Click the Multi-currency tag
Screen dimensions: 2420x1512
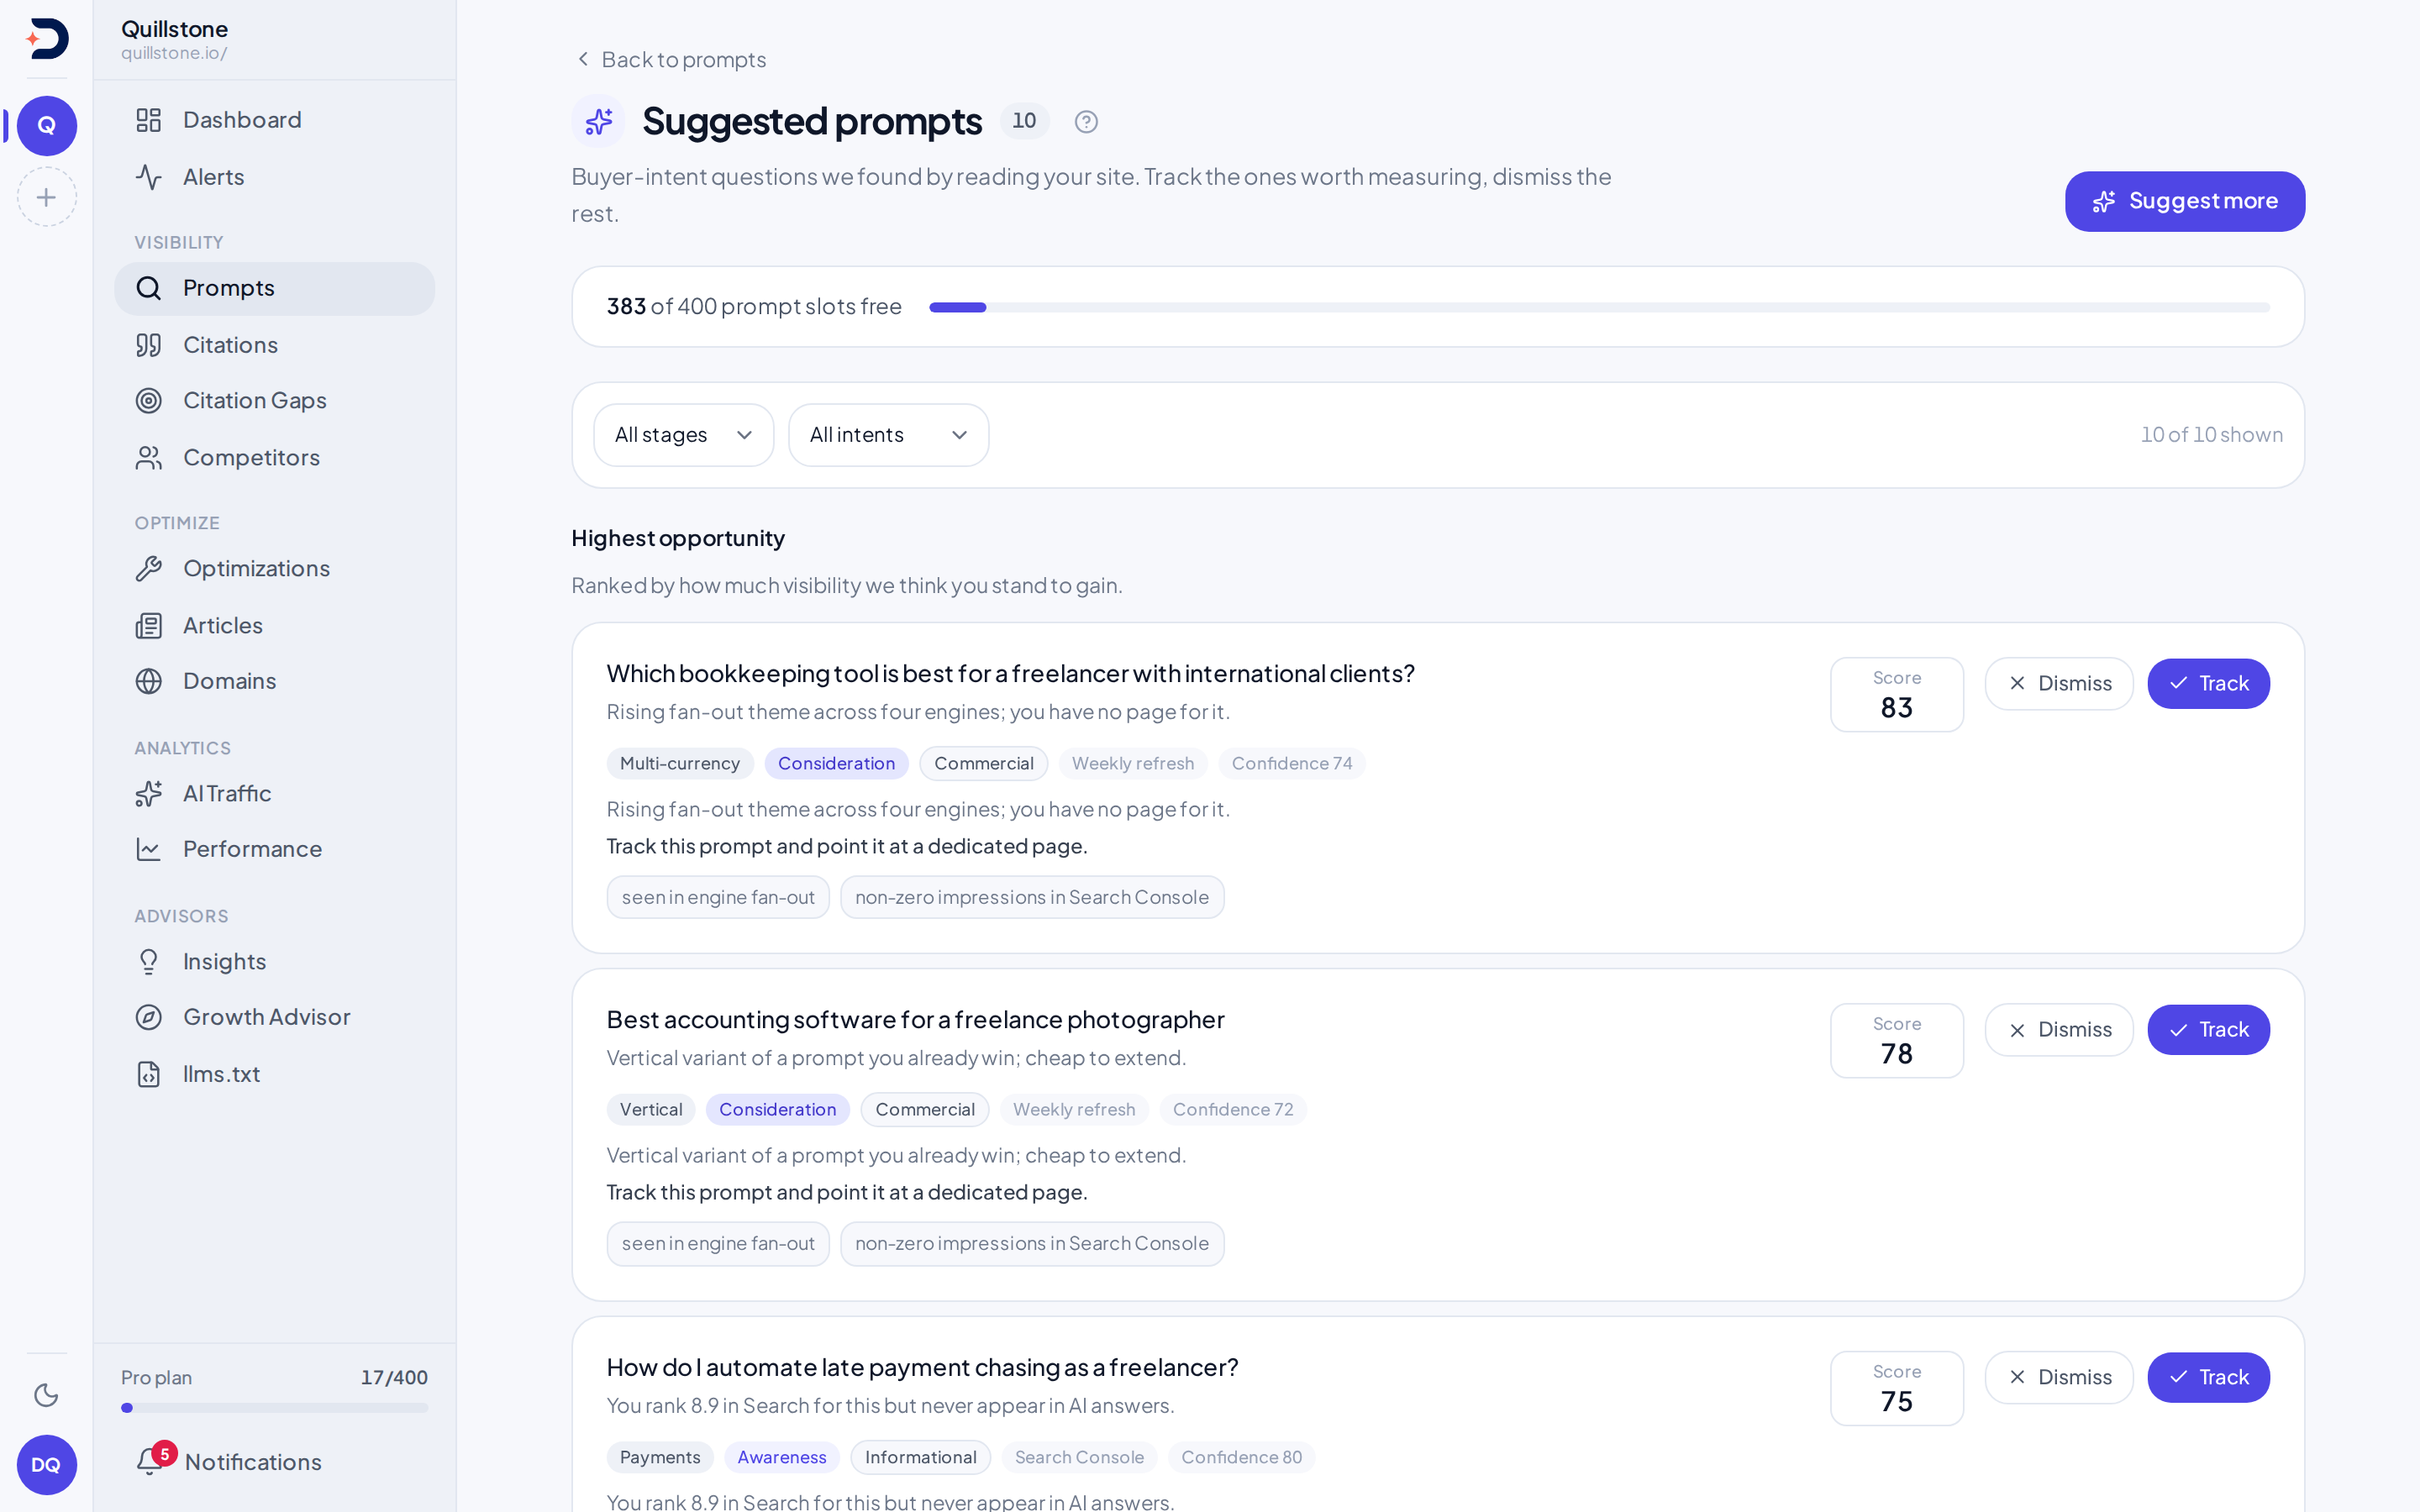tap(680, 764)
